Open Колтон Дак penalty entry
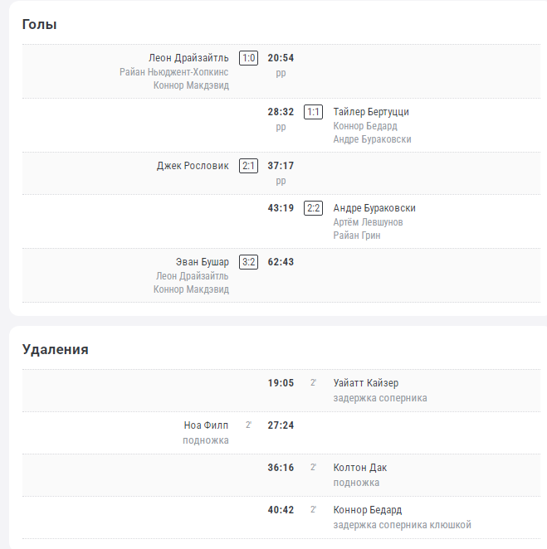Screen dimensions: 547x549 (x=360, y=468)
